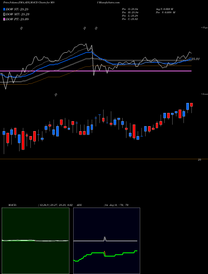The image size is (208, 274).
Task: Select the 'DOW PT: 25.09' legend text
Action: click(x=17, y=19)
